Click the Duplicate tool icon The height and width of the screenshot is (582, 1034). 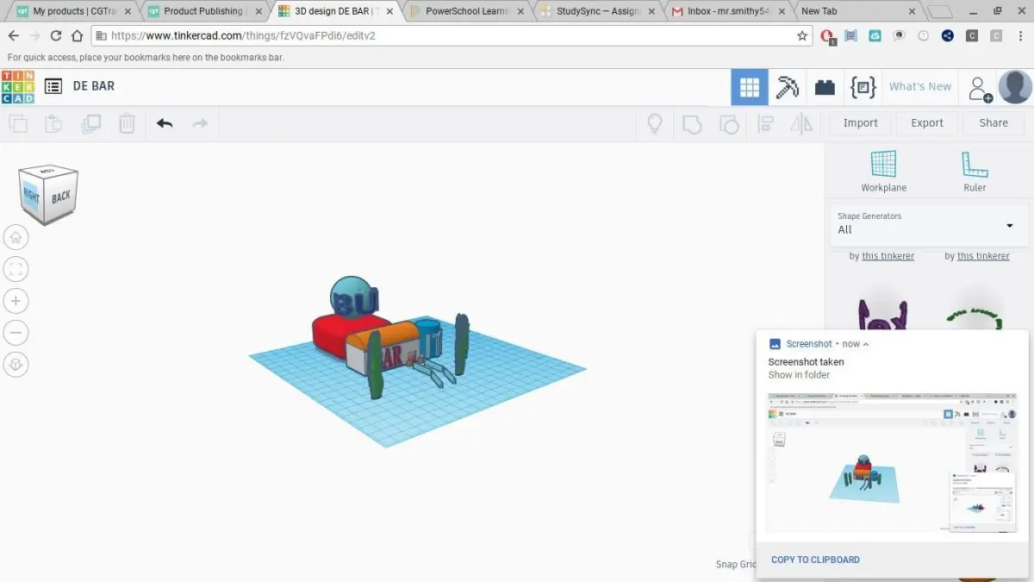coord(90,123)
